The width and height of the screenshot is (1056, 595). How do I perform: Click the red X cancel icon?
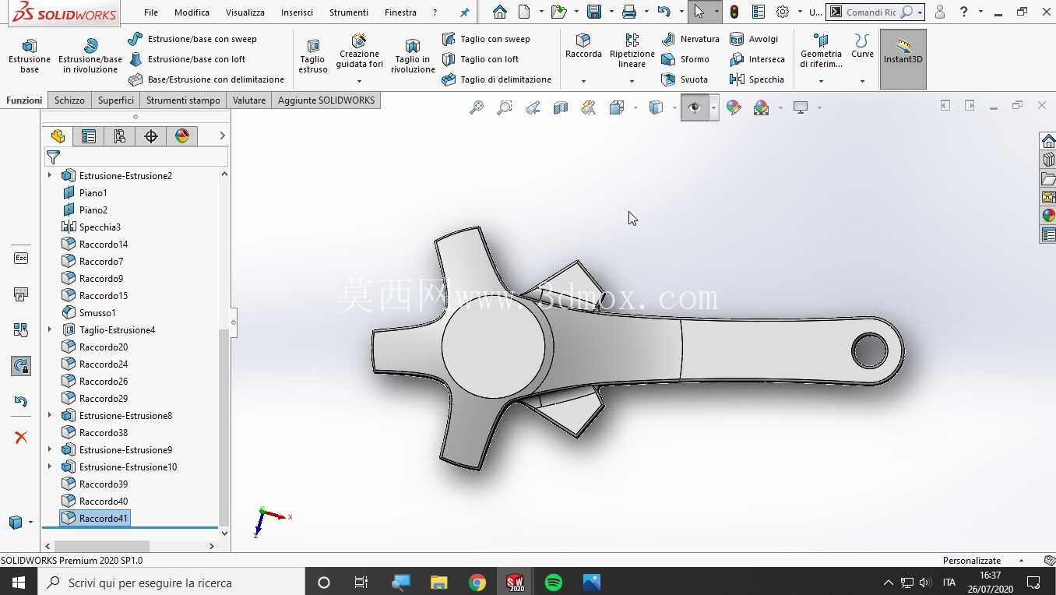point(21,437)
